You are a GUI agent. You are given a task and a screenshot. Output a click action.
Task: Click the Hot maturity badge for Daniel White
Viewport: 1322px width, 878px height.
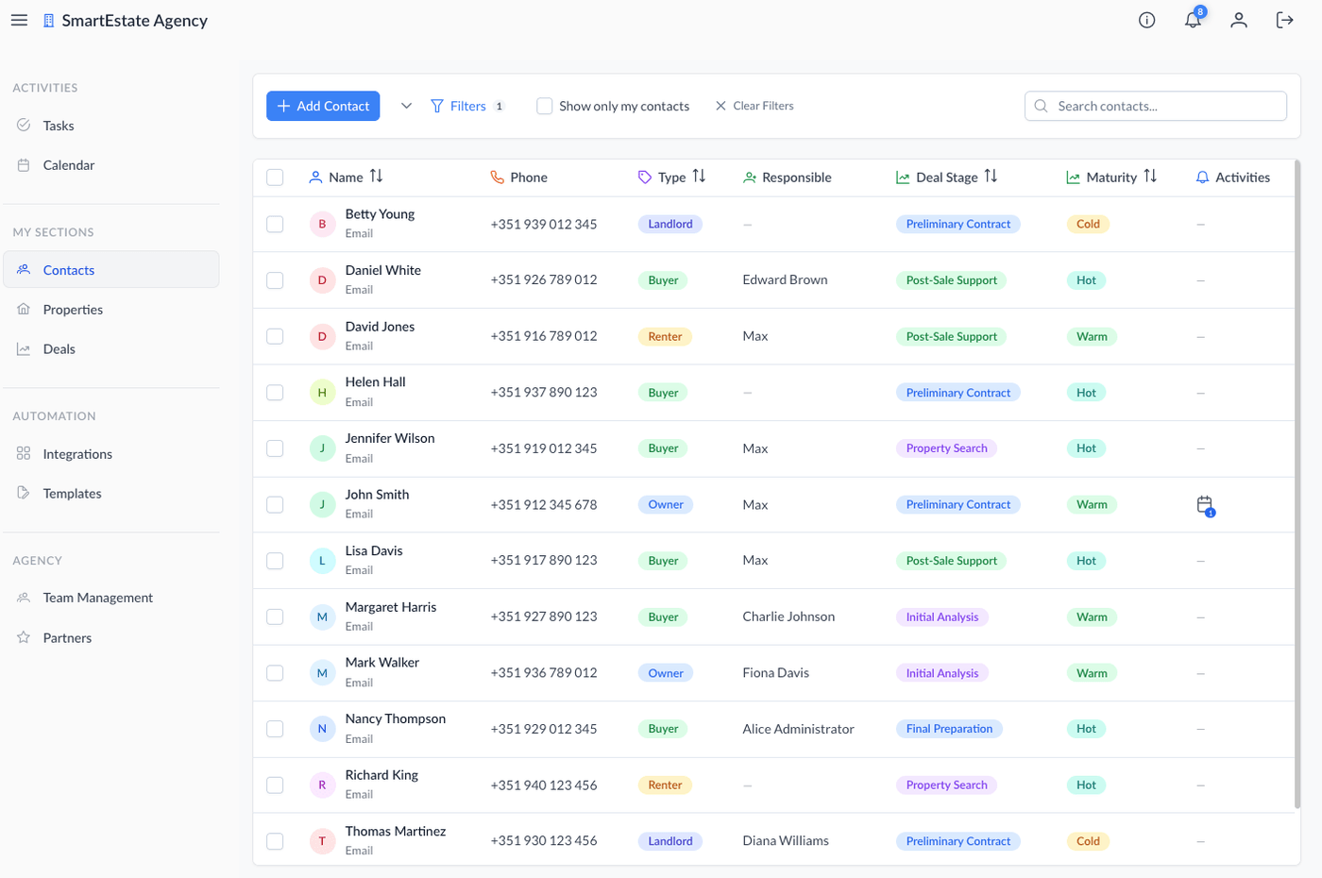point(1086,280)
